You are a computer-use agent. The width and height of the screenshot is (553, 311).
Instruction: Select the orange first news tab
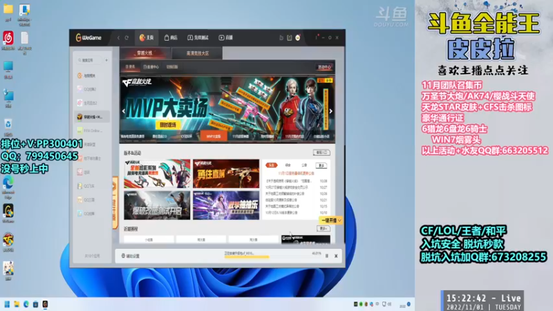pyautogui.click(x=272, y=165)
